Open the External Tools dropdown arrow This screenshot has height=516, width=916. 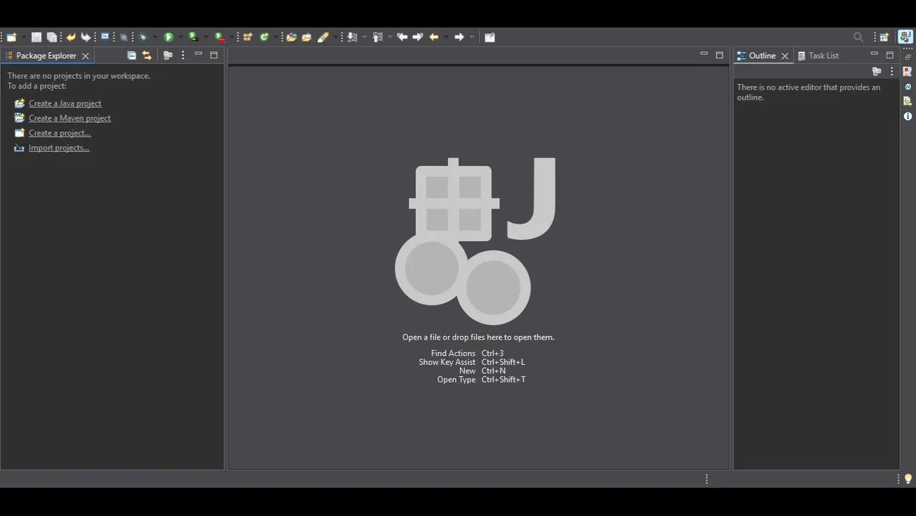point(232,37)
